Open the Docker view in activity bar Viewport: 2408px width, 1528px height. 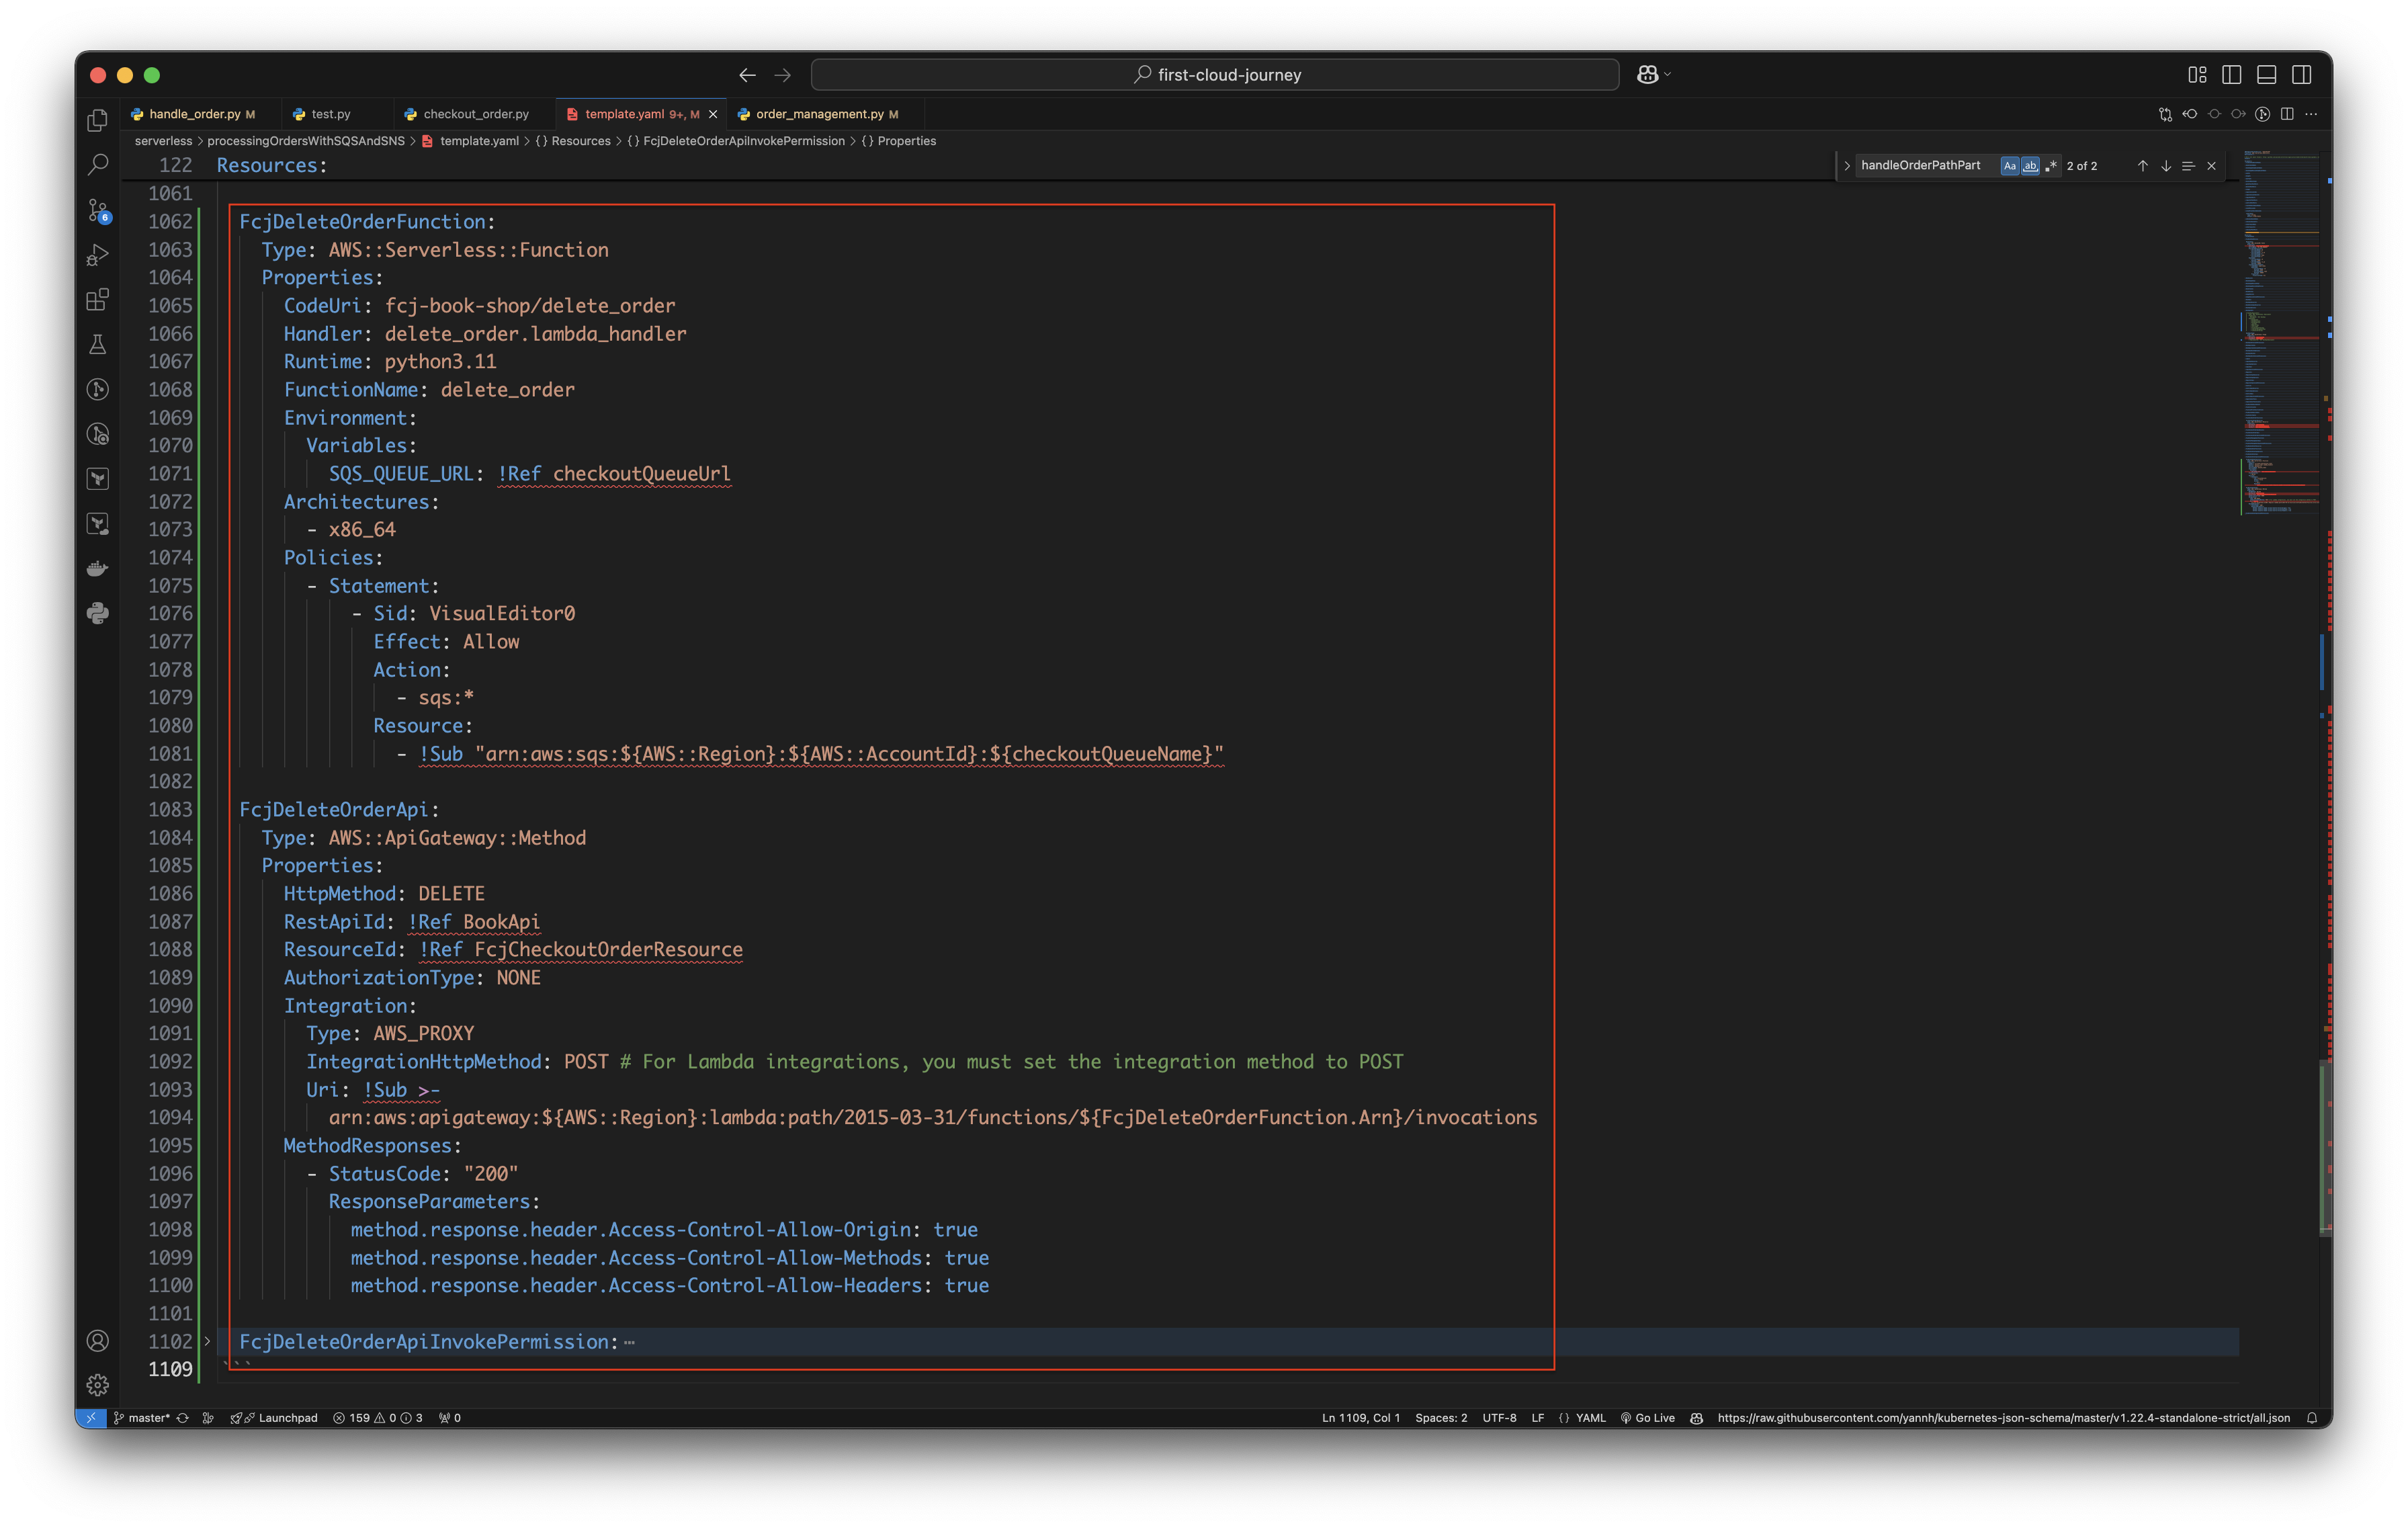pyautogui.click(x=97, y=569)
